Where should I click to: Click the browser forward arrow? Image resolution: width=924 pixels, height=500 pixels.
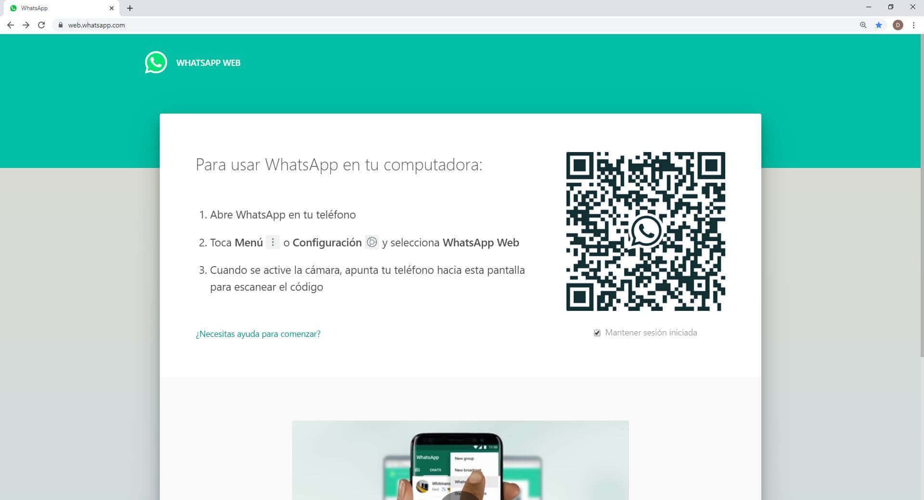(x=26, y=25)
